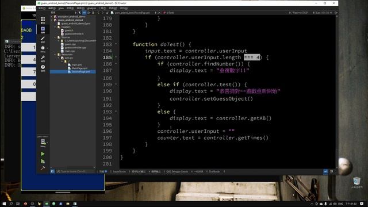Open the File menu
This screenshot has height=207, width=368.
click(x=42, y=8)
